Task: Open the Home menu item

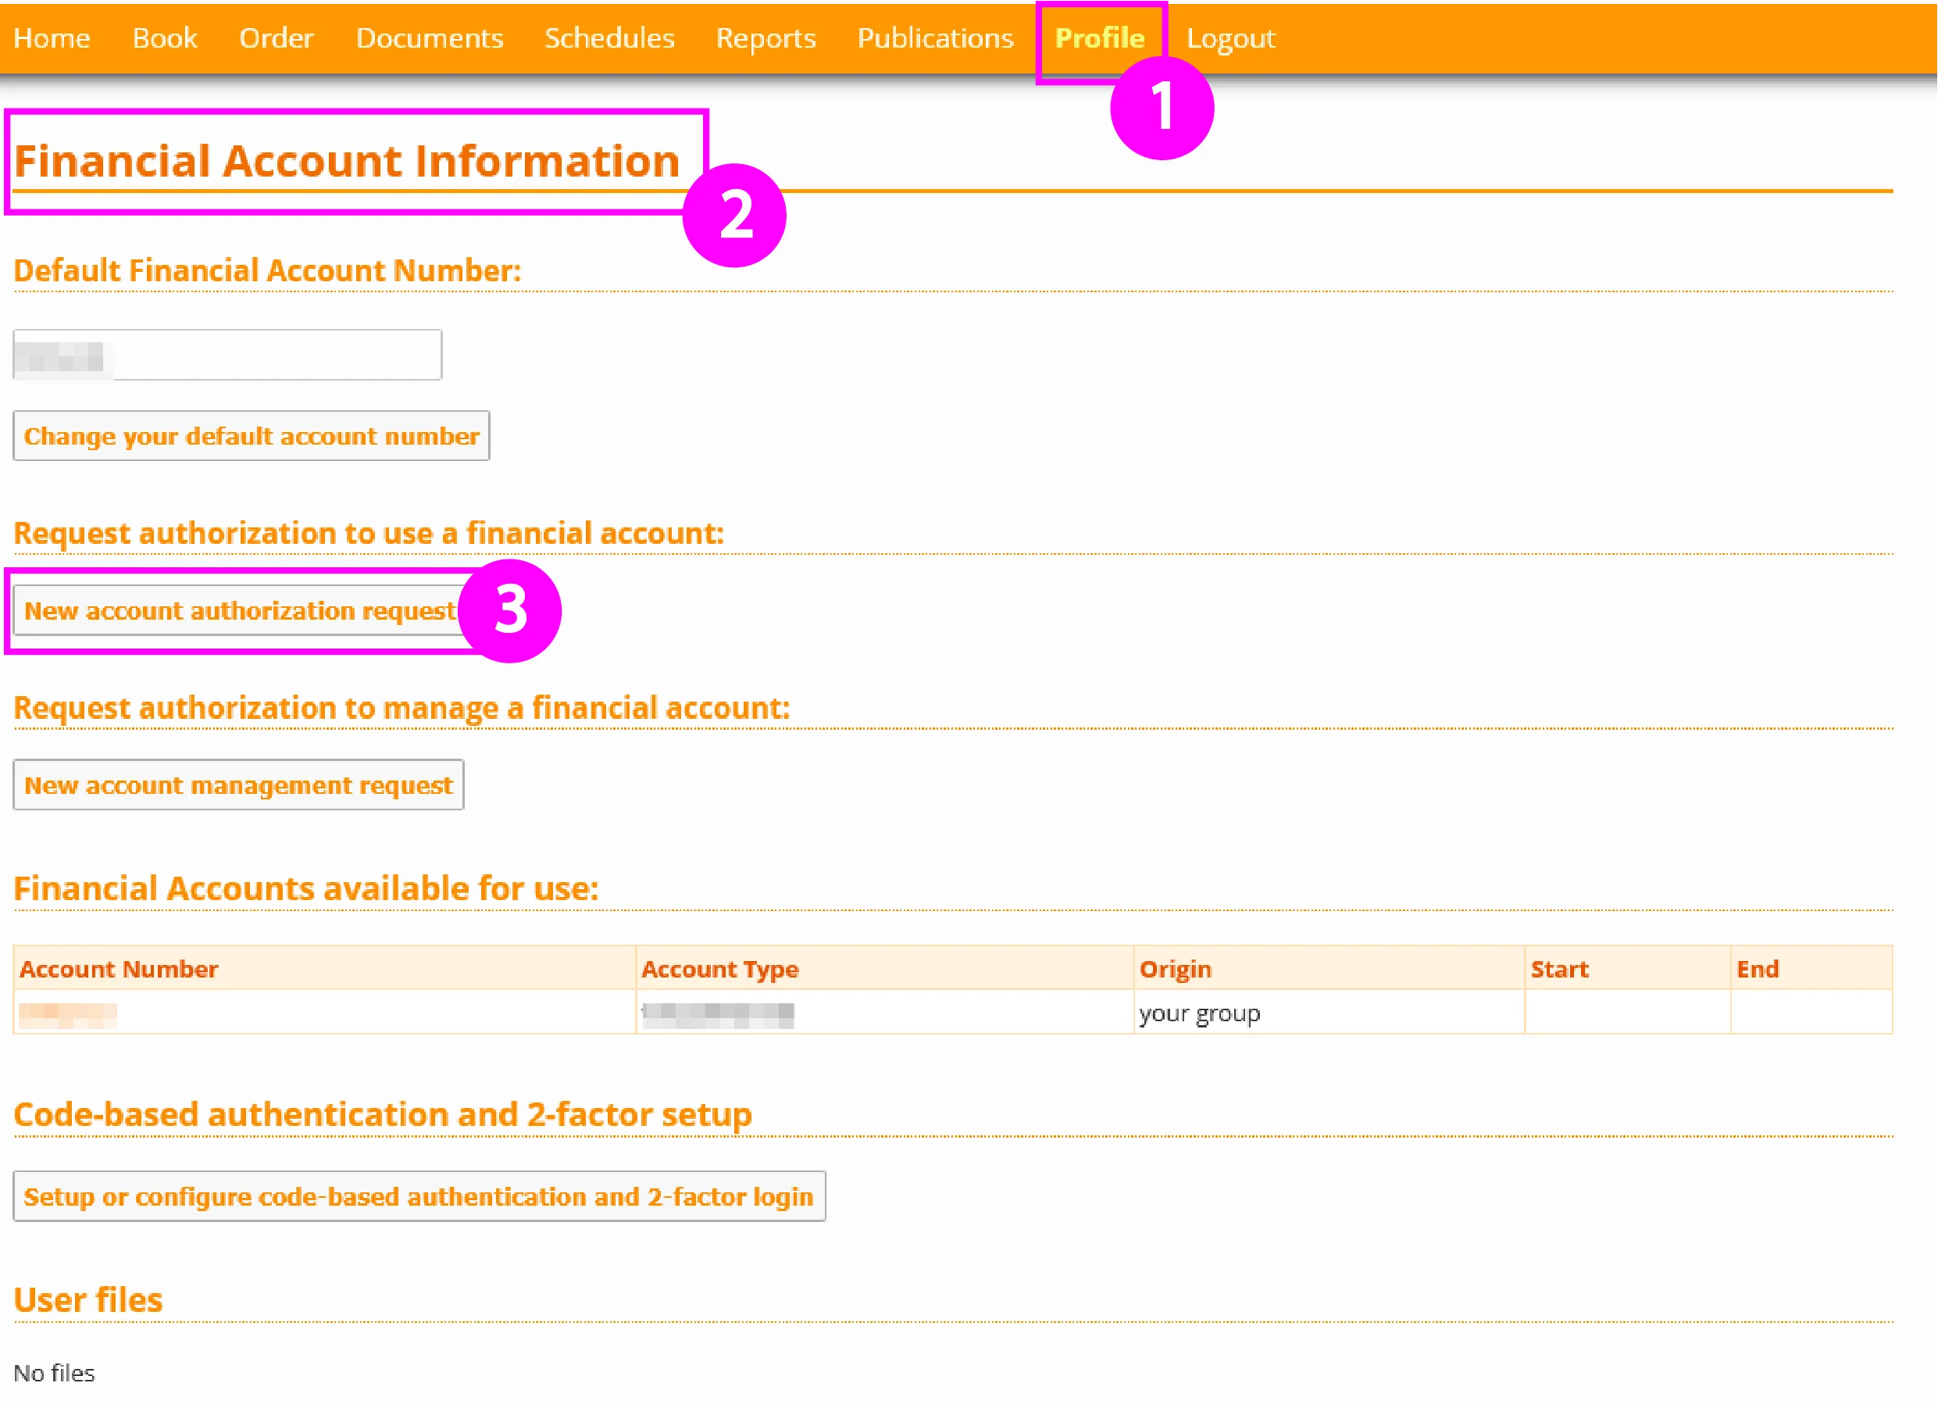Action: (52, 38)
